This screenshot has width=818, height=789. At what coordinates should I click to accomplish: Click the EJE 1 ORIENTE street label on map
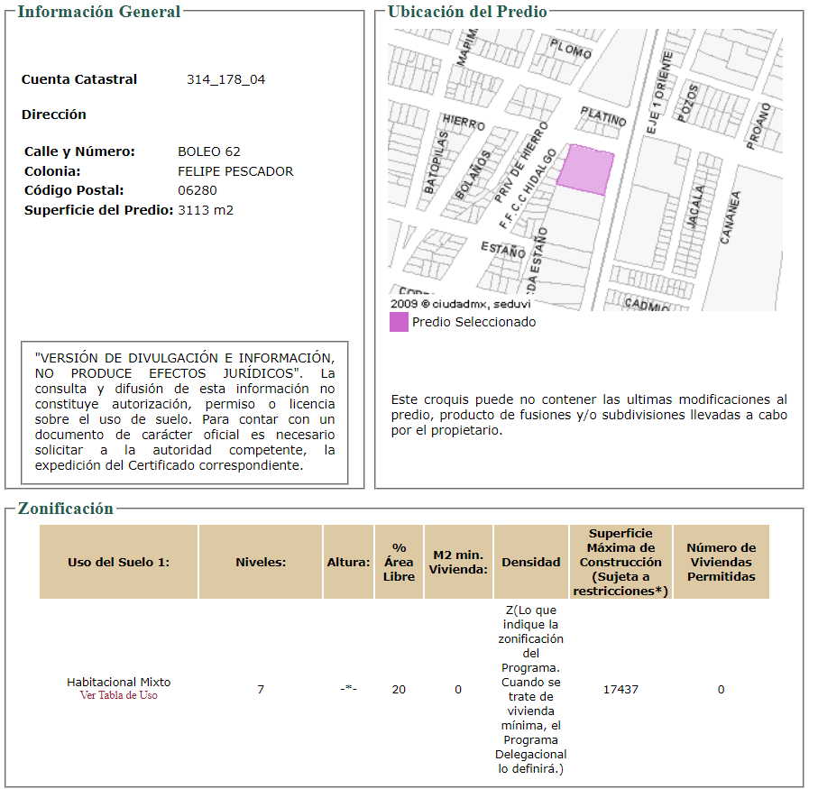[x=659, y=92]
